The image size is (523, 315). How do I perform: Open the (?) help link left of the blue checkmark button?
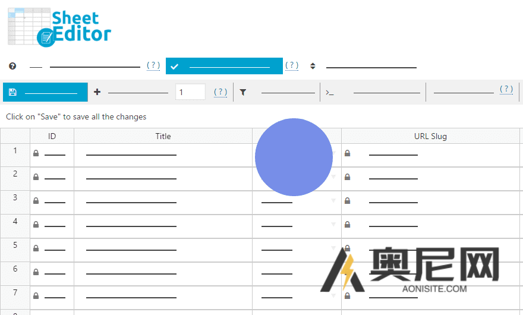(153, 65)
